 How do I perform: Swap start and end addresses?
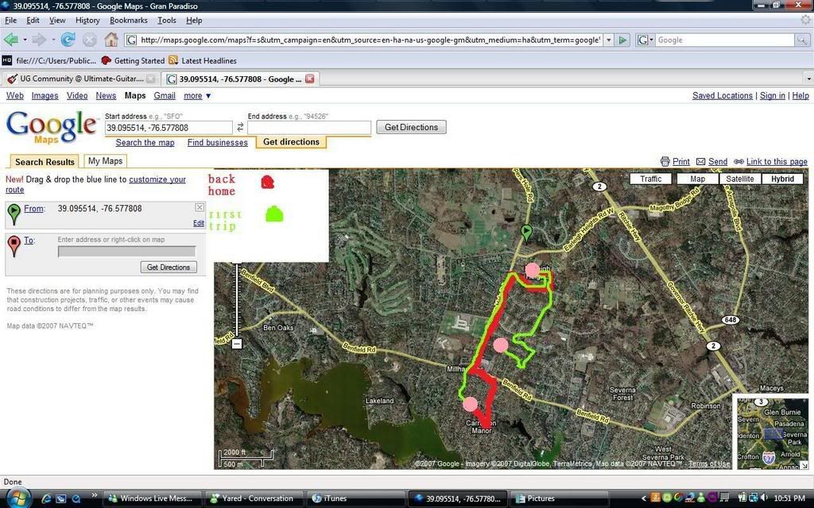(240, 127)
